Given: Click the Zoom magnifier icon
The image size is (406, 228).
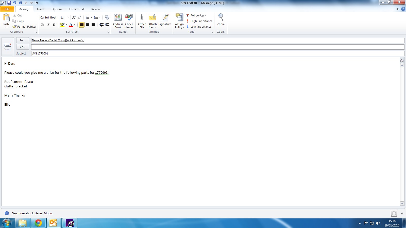Looking at the screenshot, I should point(221,17).
